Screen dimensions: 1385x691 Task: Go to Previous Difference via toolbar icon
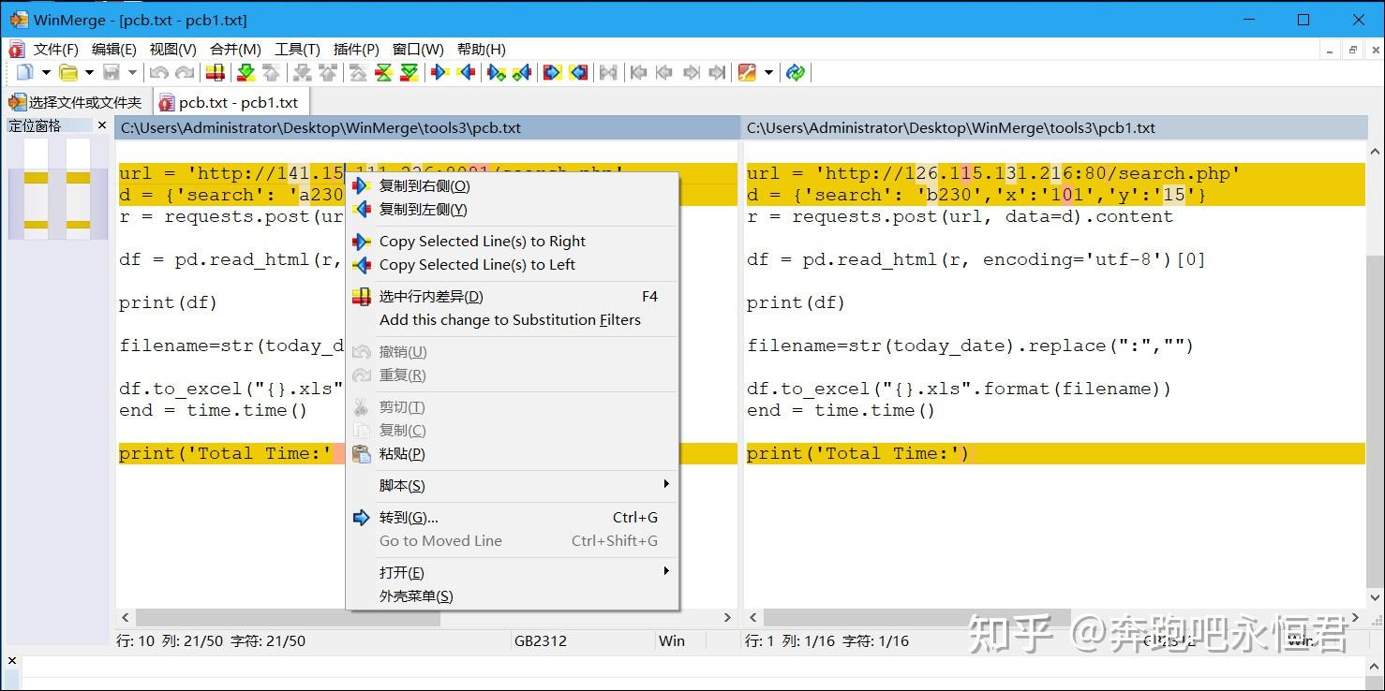271,72
